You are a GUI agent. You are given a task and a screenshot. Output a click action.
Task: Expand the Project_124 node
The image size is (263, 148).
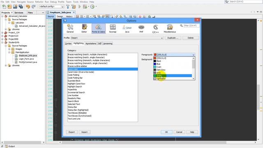[2, 32]
